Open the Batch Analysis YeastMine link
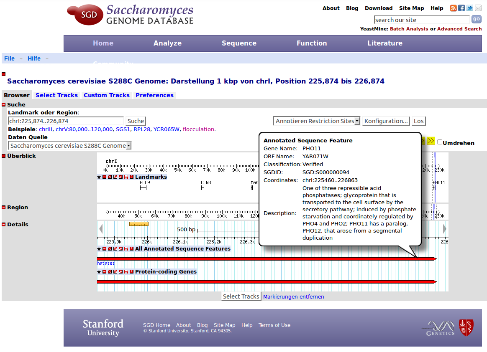The height and width of the screenshot is (352, 487). click(x=409, y=29)
